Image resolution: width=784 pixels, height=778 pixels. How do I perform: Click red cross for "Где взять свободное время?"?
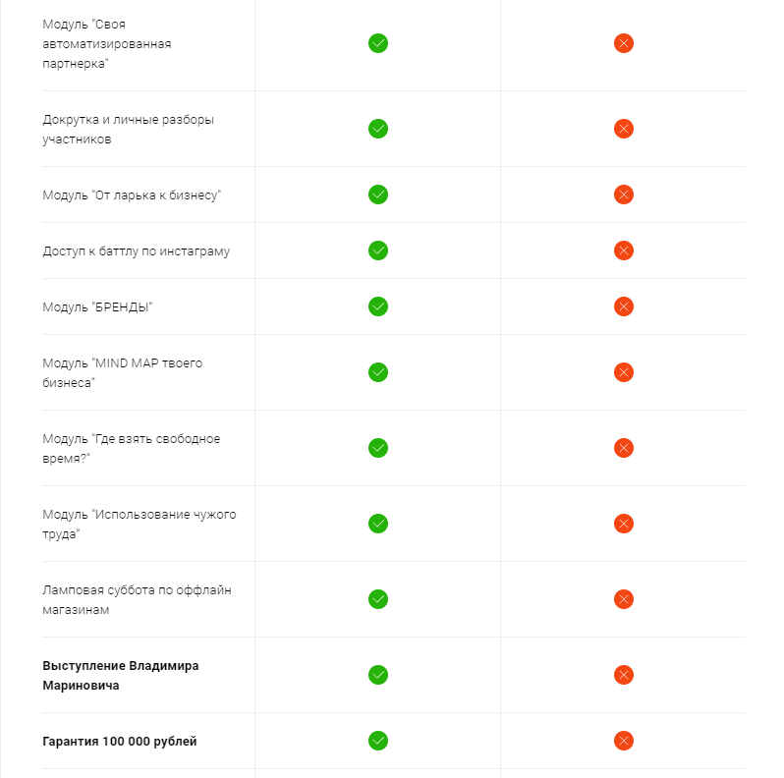point(623,448)
